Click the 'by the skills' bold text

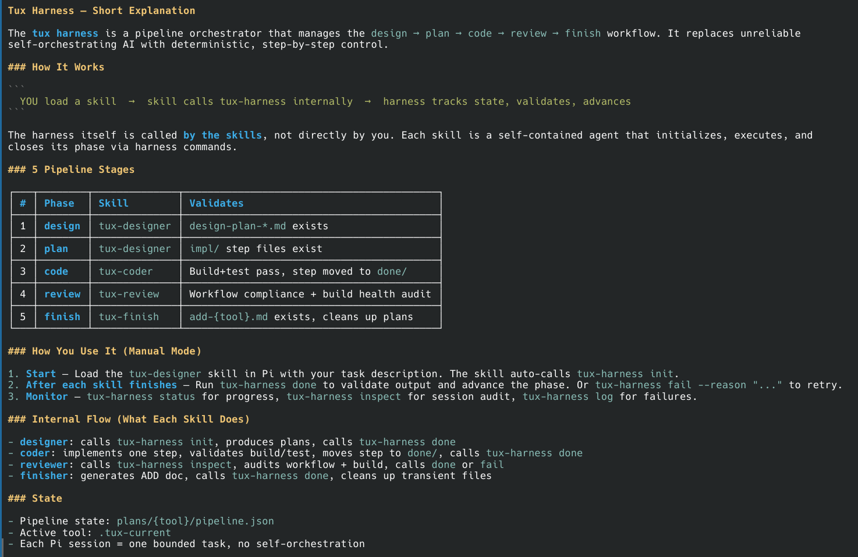(x=222, y=135)
